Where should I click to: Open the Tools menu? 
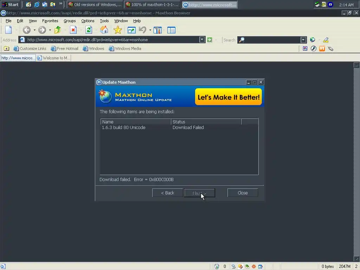pos(104,21)
